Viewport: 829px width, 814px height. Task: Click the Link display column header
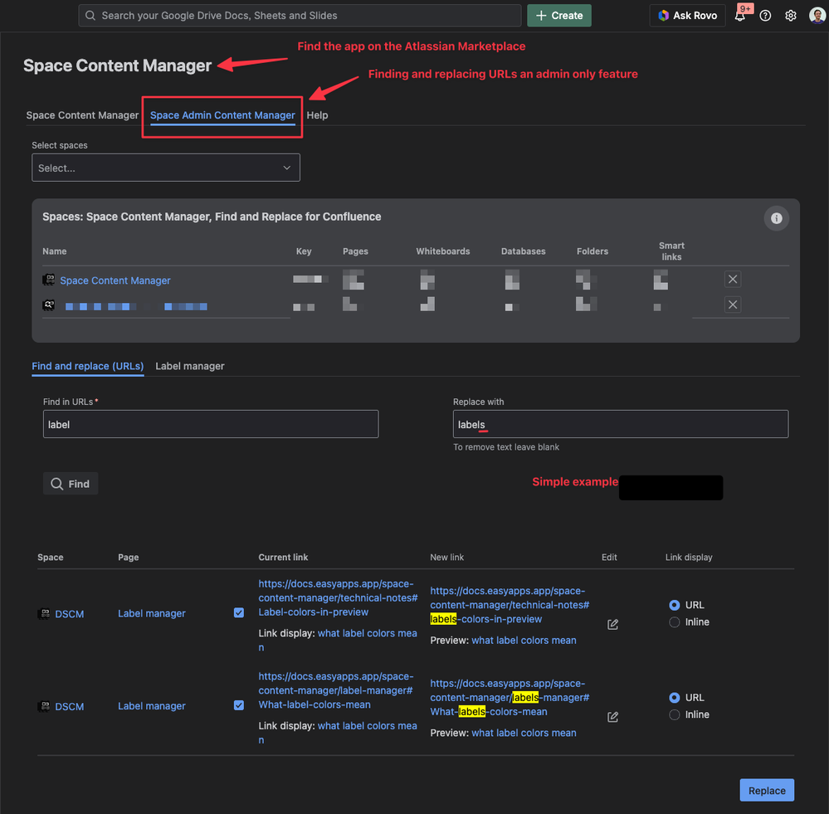coord(689,557)
